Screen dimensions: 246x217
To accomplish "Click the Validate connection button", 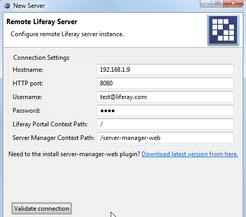I will pyautogui.click(x=41, y=209).
